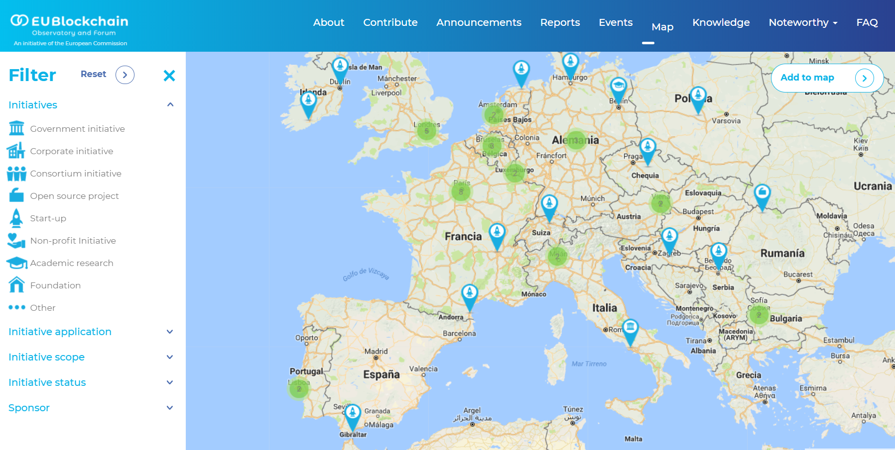Viewport: 895px width, 450px height.
Task: Select the Start-up rocket icon
Action: click(x=16, y=218)
